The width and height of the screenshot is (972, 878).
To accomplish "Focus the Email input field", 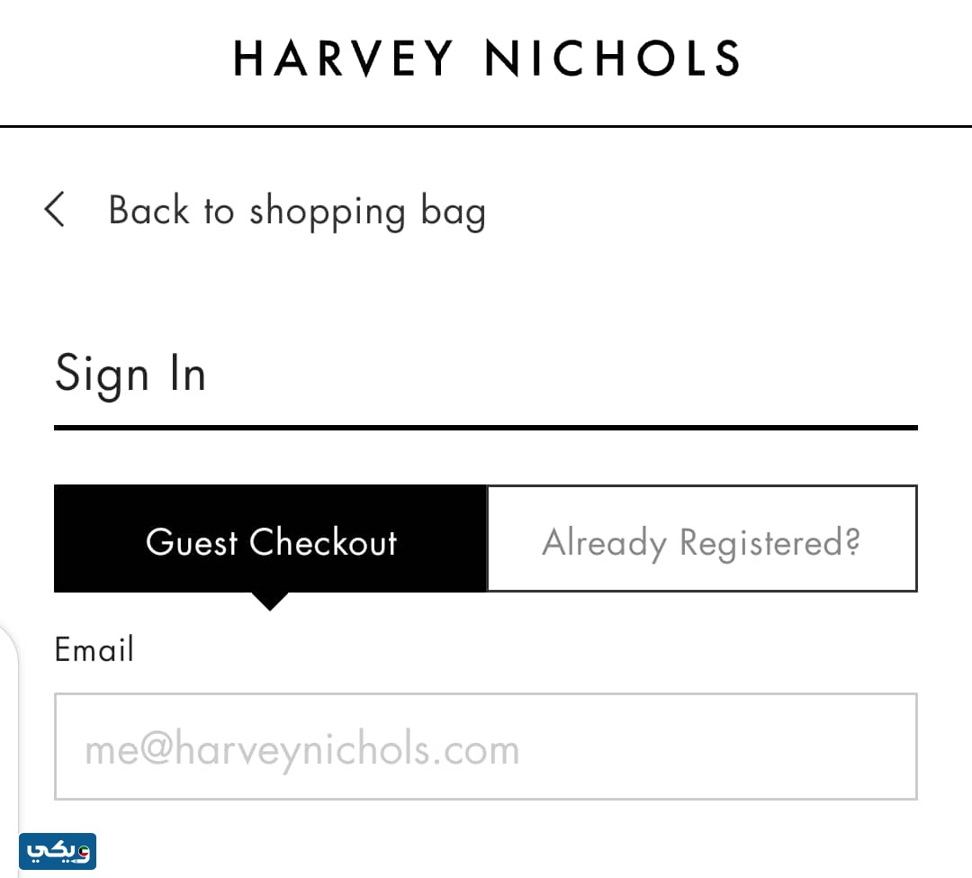I will pyautogui.click(x=486, y=747).
